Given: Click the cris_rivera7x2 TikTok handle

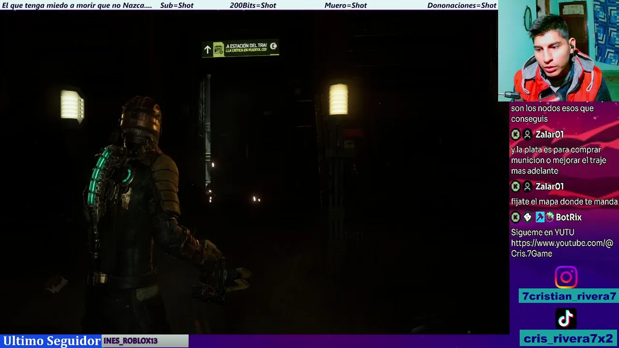Looking at the screenshot, I should click(568, 338).
